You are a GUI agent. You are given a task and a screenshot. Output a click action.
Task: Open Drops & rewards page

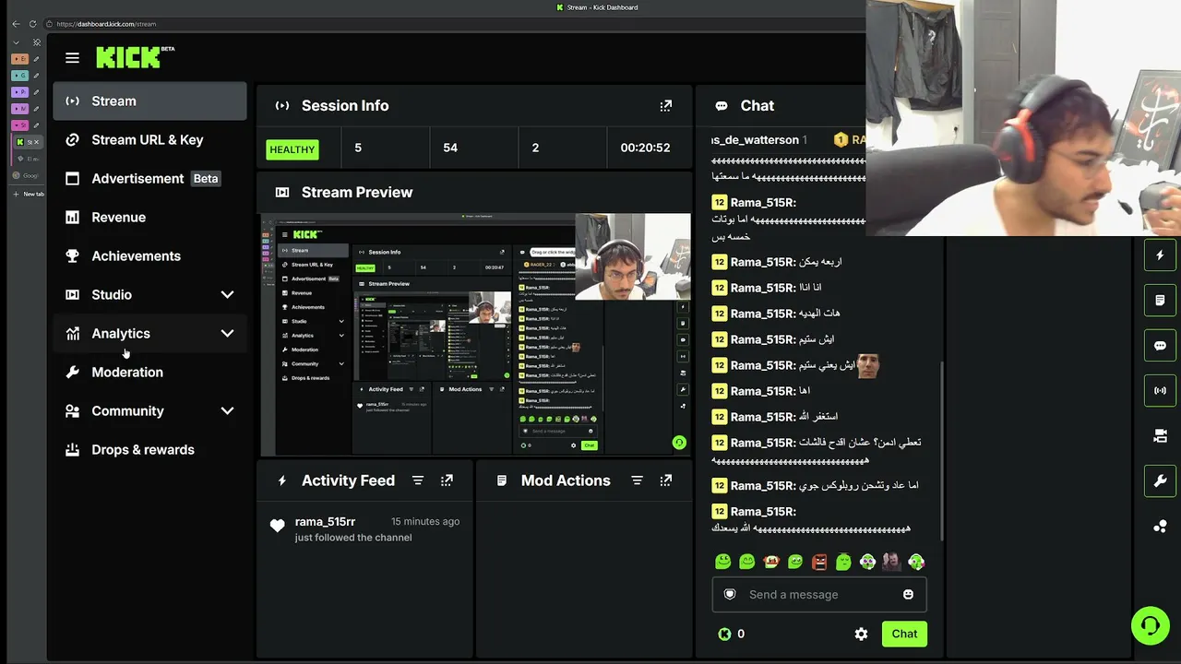pyautogui.click(x=149, y=450)
